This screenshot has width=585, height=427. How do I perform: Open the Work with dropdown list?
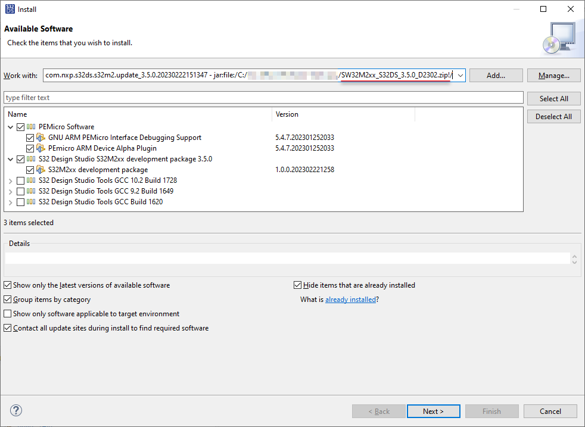pos(459,76)
